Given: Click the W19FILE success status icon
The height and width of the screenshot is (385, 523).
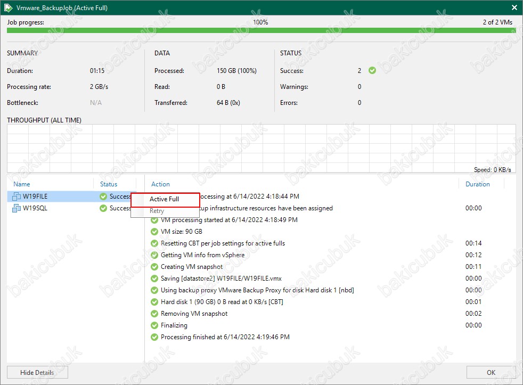Looking at the screenshot, I should coord(103,196).
